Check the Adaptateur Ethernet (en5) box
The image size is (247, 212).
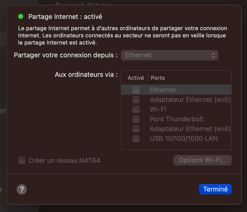coord(136,100)
